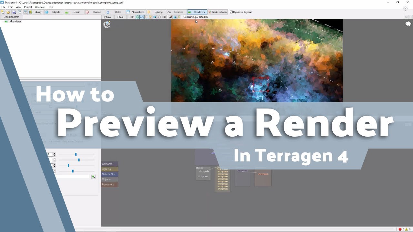
Task: Open the Lighting layout
Action: pyautogui.click(x=156, y=12)
